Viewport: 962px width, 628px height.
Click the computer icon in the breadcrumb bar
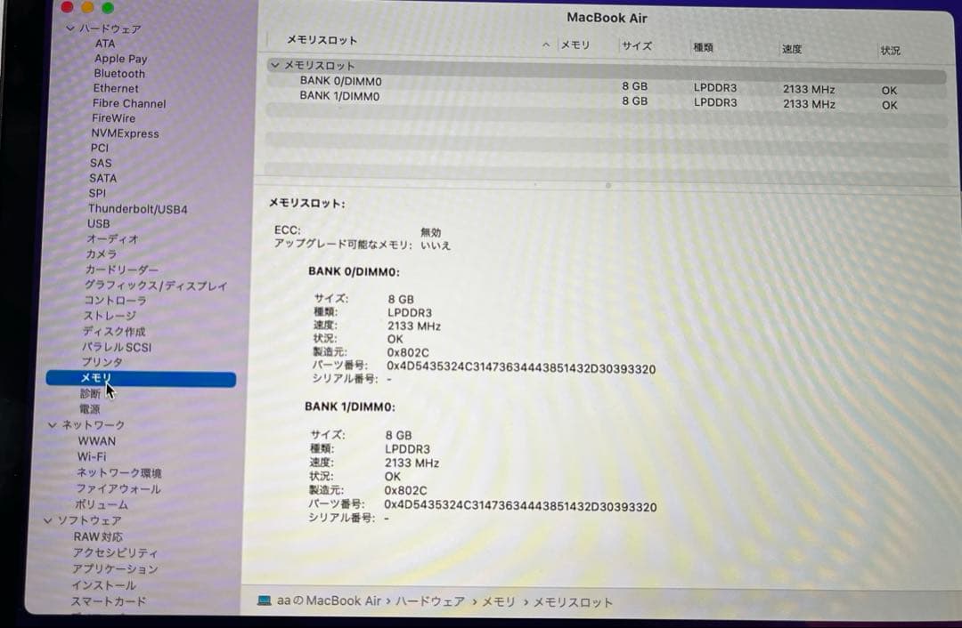click(264, 602)
